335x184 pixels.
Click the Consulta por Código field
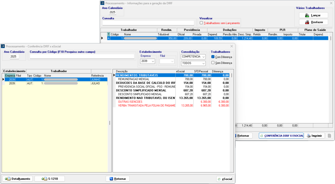click(82, 56)
